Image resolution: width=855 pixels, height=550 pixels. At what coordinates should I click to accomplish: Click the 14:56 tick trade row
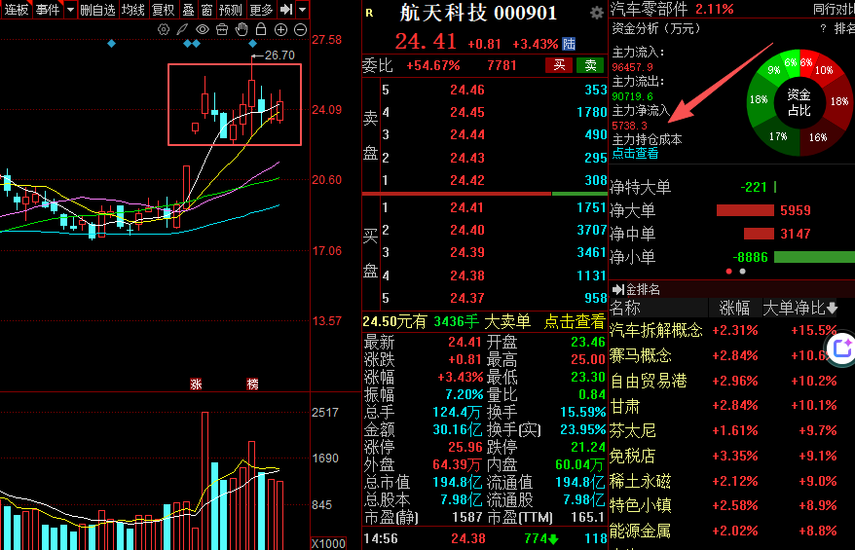pyautogui.click(x=485, y=538)
